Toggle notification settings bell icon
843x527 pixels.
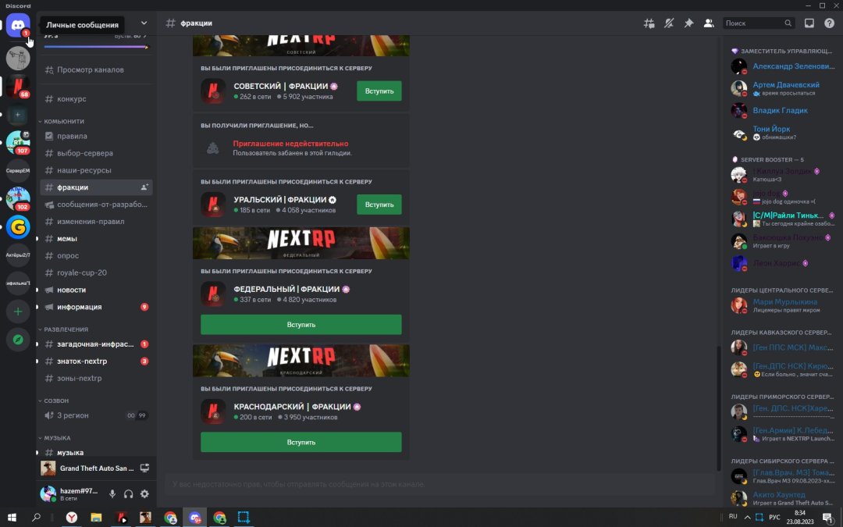(669, 23)
